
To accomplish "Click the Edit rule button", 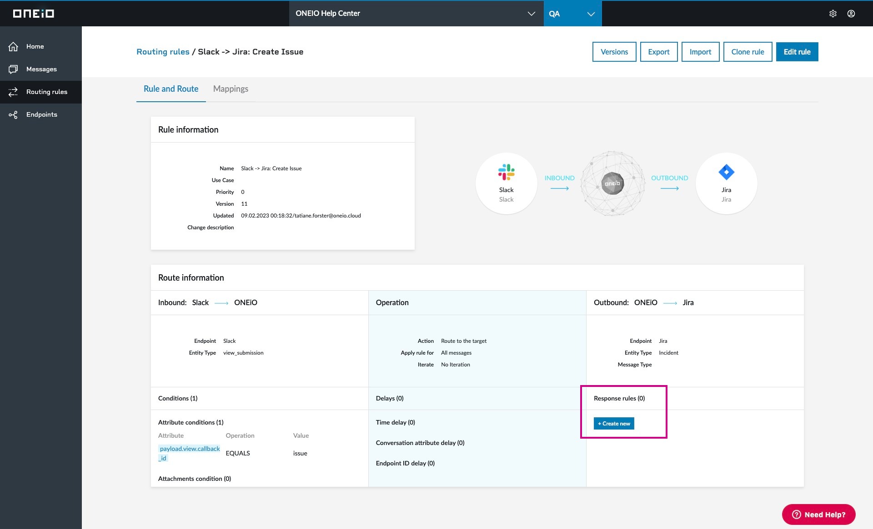I will [x=797, y=52].
